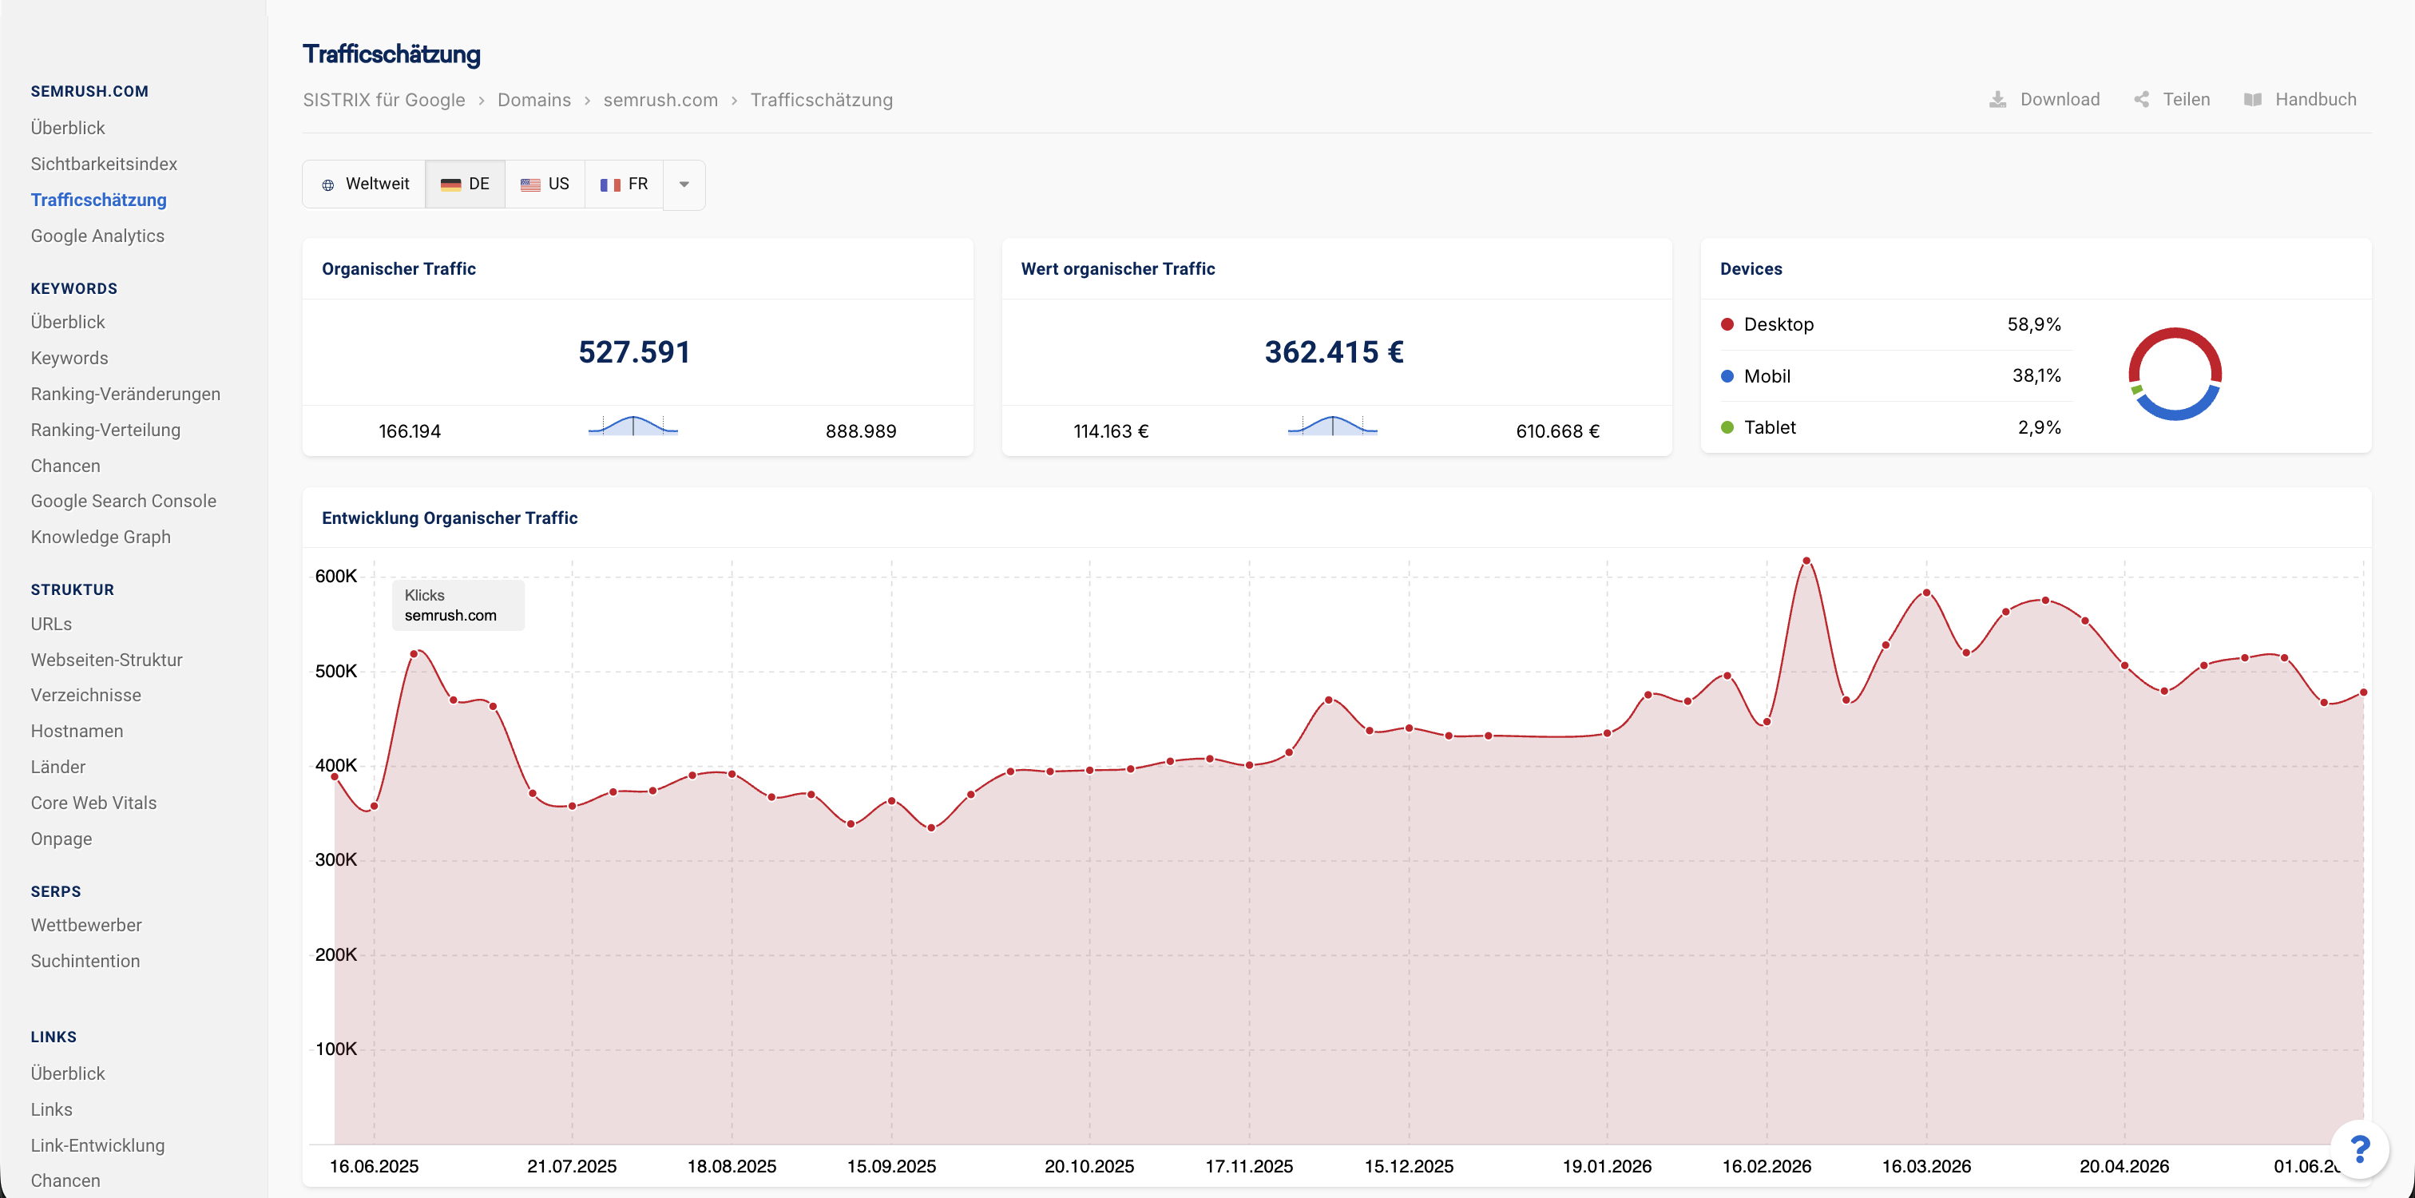Viewport: 2415px width, 1198px height.
Task: Click the Tablet 2,9% value
Action: (2039, 427)
